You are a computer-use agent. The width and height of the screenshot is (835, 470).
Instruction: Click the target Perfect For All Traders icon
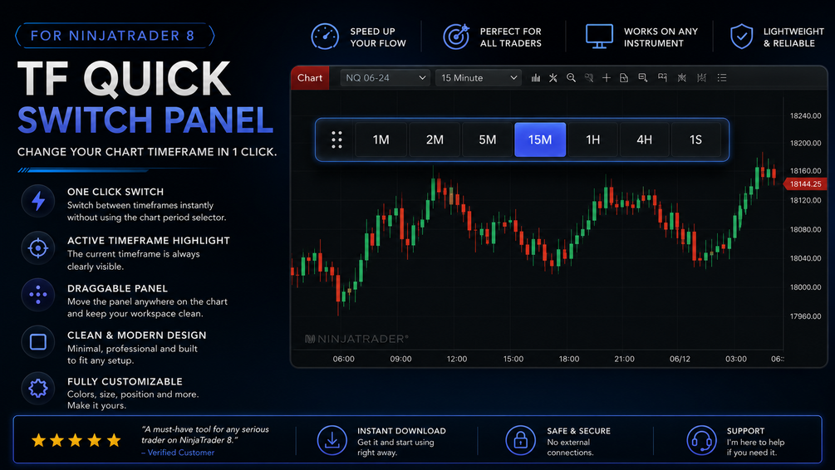(x=456, y=37)
